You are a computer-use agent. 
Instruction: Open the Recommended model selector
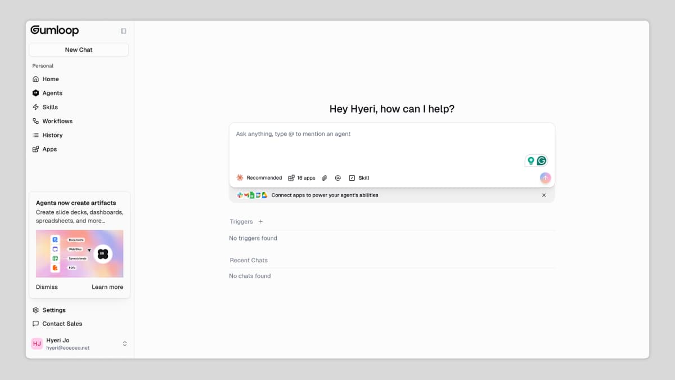tap(259, 178)
